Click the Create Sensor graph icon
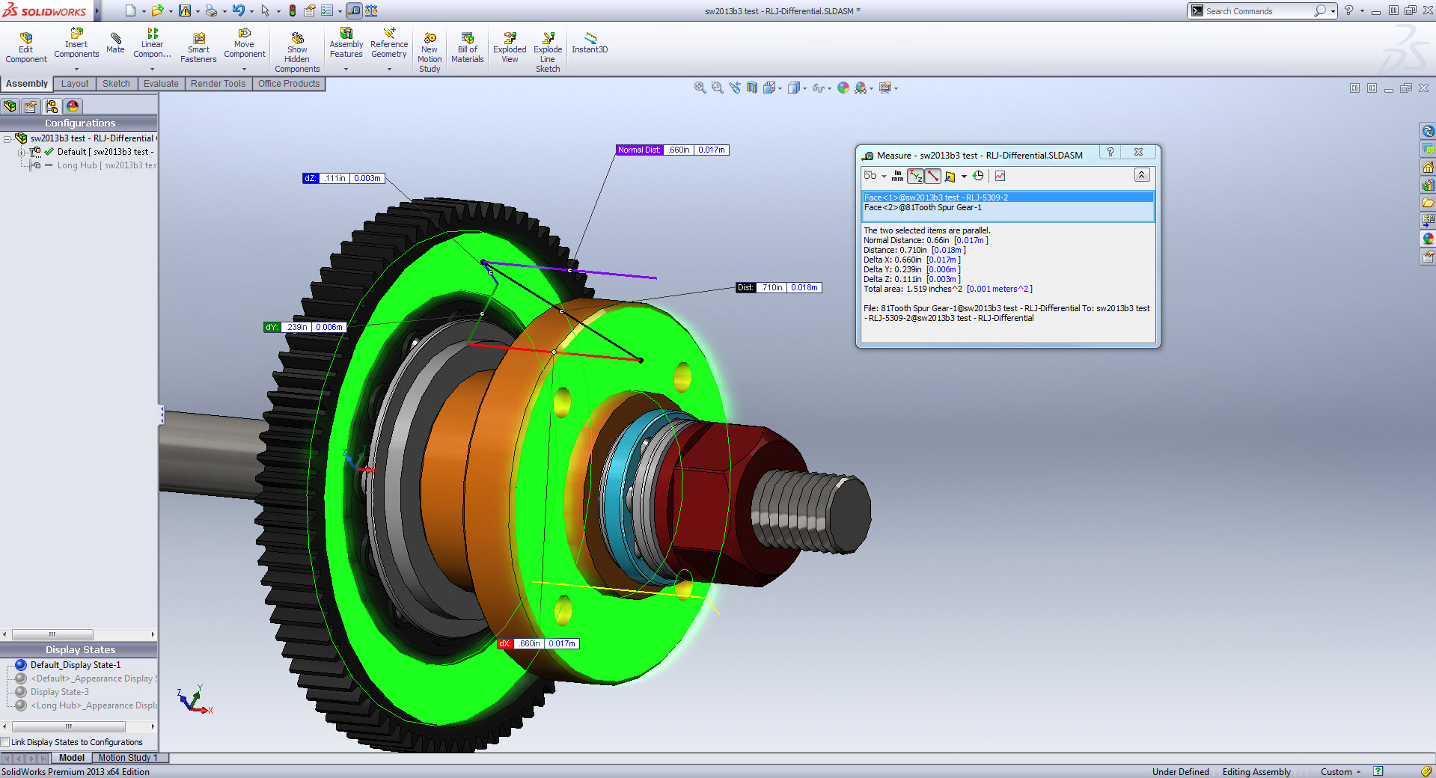 click(x=1000, y=177)
